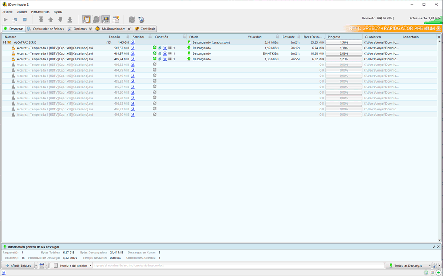Open overview panel wrench settings
This screenshot has height=276, width=443.
tap(434, 247)
